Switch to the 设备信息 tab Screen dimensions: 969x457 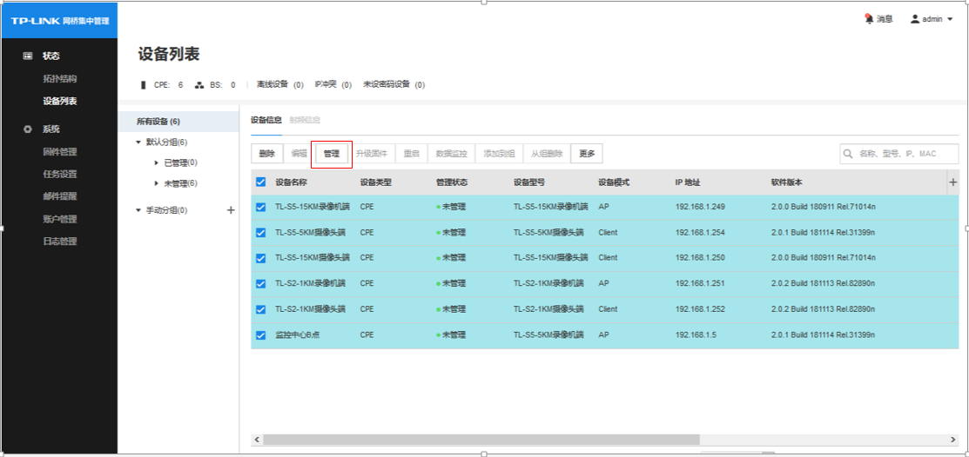point(266,120)
